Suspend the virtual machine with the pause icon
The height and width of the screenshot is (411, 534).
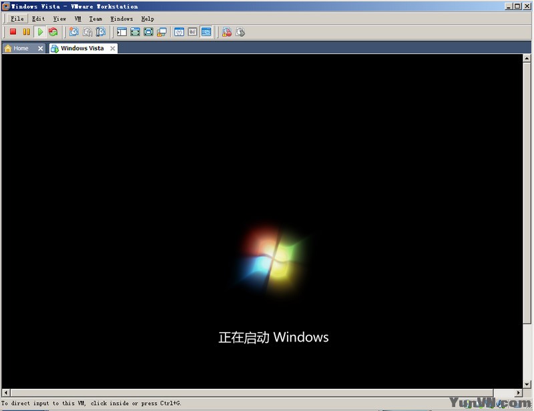point(26,32)
